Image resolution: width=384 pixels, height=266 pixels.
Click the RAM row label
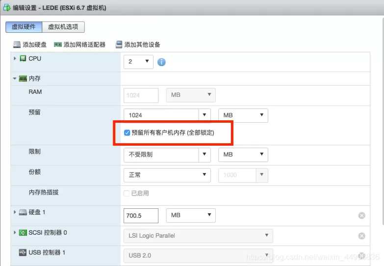pyautogui.click(x=35, y=92)
